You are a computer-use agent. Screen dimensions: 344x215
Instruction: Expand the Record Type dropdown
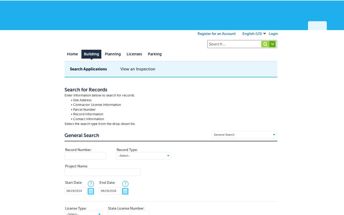coord(144,156)
